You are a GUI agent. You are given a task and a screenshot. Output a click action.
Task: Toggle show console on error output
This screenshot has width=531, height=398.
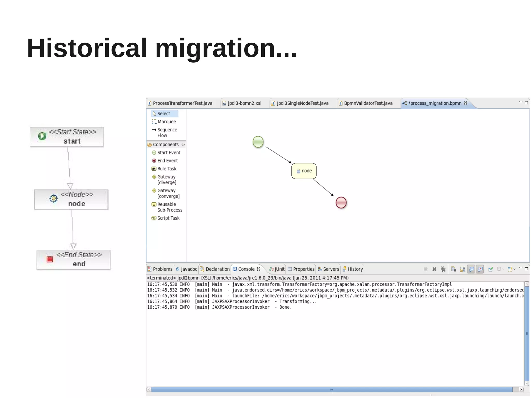pyautogui.click(x=480, y=269)
